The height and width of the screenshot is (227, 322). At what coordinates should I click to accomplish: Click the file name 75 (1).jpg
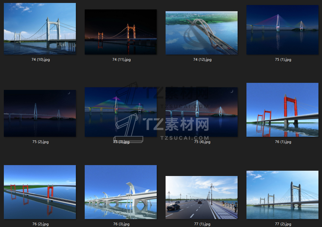coord(283,60)
